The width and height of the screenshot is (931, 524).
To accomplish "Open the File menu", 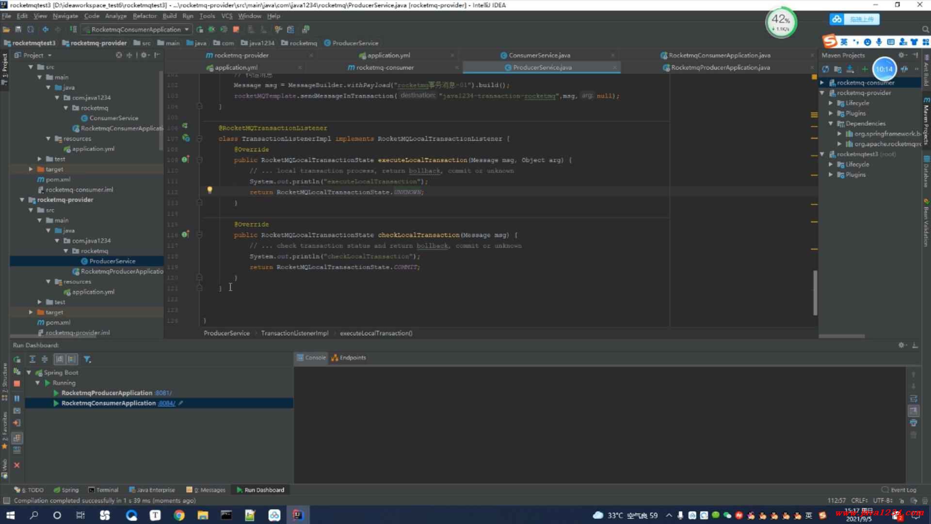I will point(6,16).
